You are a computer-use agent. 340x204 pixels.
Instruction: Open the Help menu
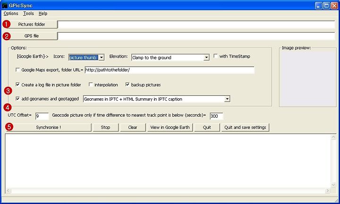pyautogui.click(x=43, y=13)
